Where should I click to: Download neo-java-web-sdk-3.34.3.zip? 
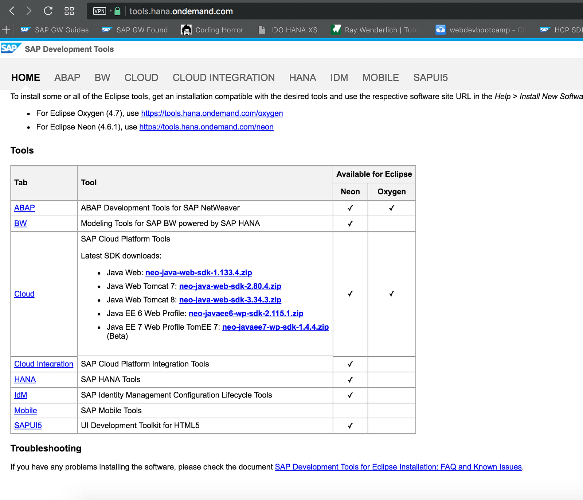pos(230,300)
